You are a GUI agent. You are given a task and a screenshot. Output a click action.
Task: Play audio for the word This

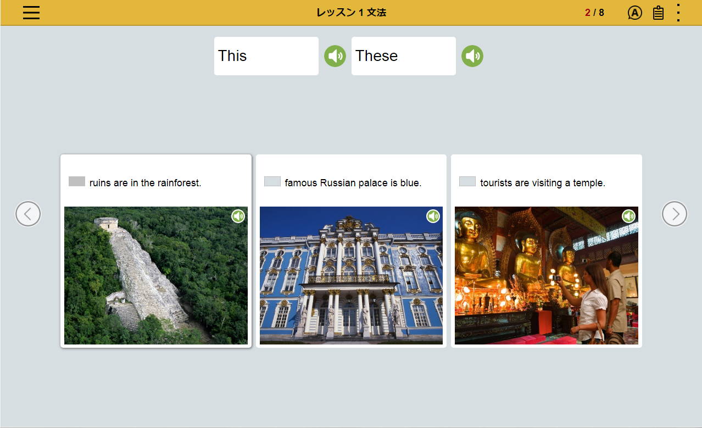335,56
